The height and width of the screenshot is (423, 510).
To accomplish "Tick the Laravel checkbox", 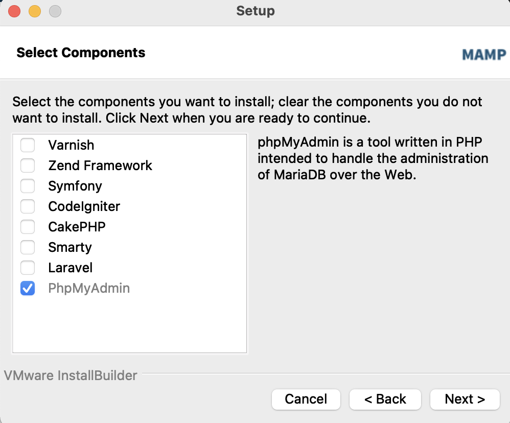I will (28, 268).
